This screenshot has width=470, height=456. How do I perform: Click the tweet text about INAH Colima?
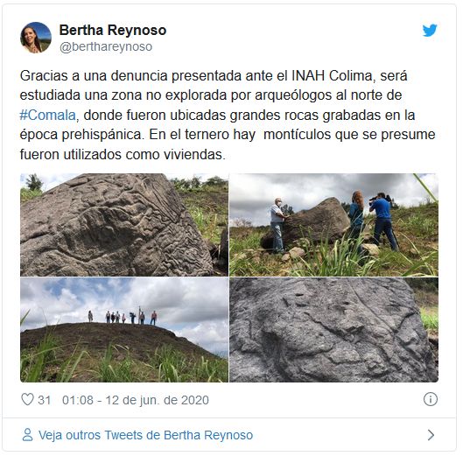(228, 116)
